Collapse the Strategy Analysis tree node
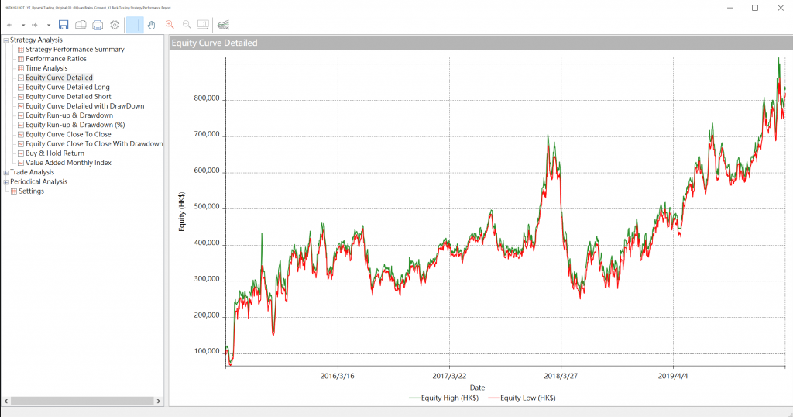Image resolution: width=793 pixels, height=417 pixels. 6,40
